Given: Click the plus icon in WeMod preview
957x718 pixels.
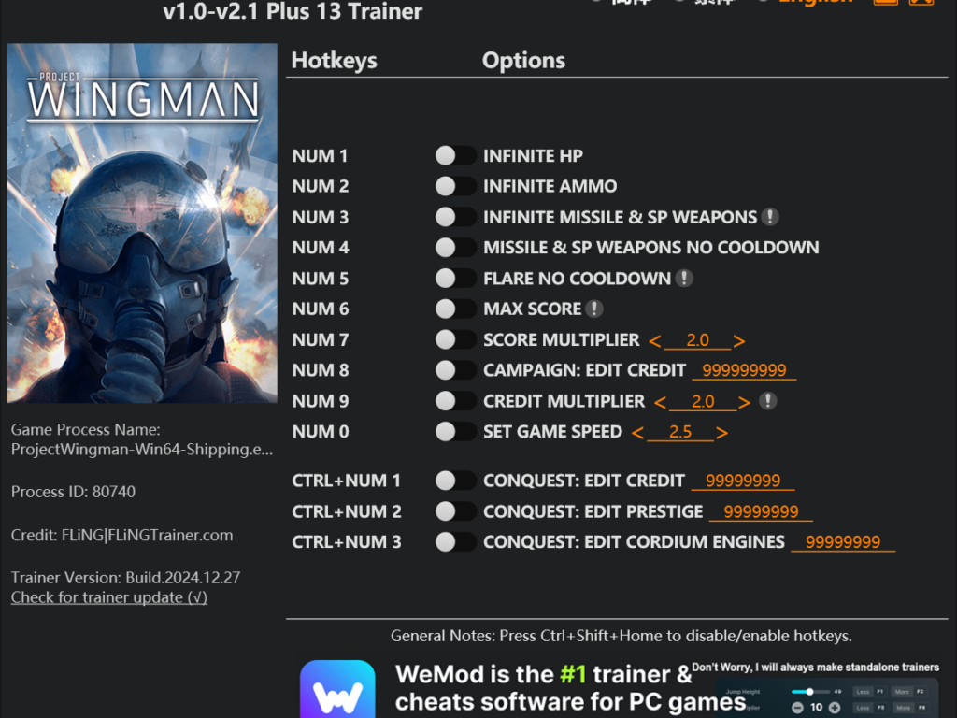Looking at the screenshot, I should tap(835, 707).
